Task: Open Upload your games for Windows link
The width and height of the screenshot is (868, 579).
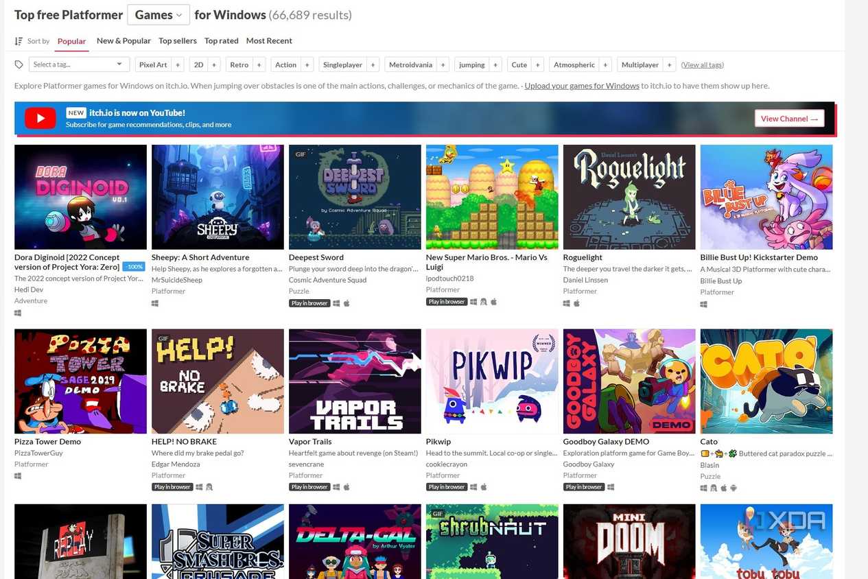Action: pos(582,86)
